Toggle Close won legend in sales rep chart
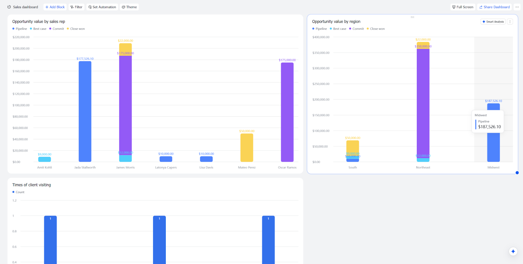Image resolution: width=523 pixels, height=264 pixels. click(x=76, y=29)
